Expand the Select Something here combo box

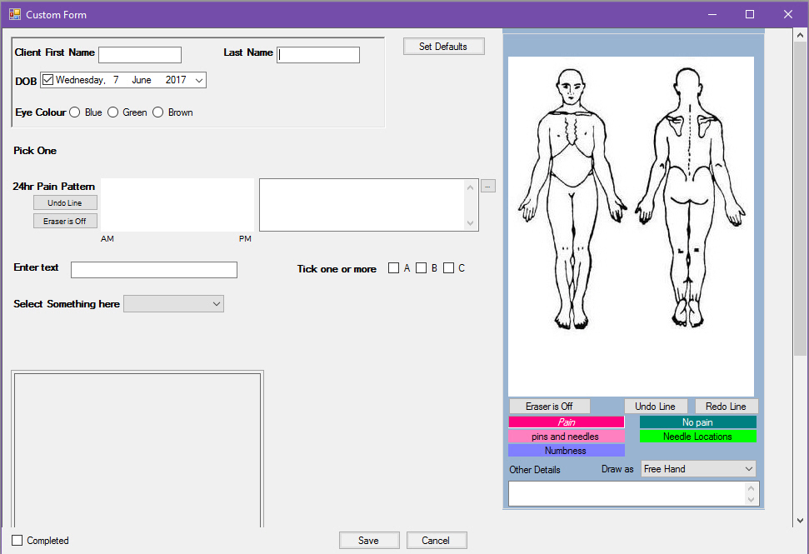[x=217, y=304]
